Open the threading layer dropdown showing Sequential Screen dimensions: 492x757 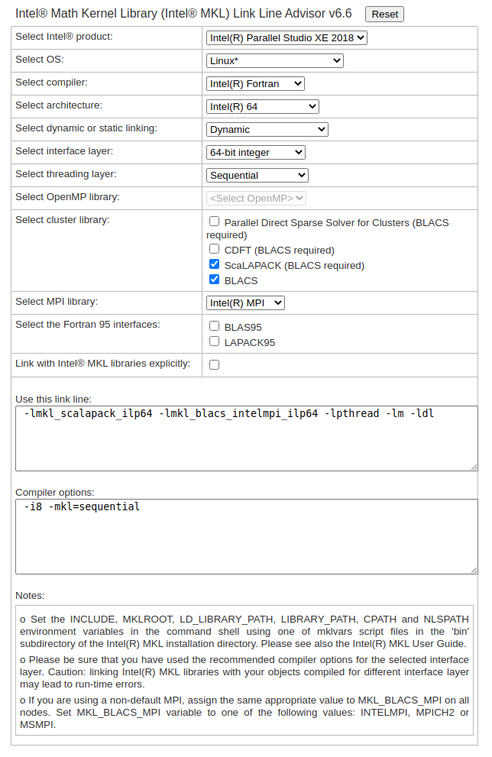coord(257,175)
